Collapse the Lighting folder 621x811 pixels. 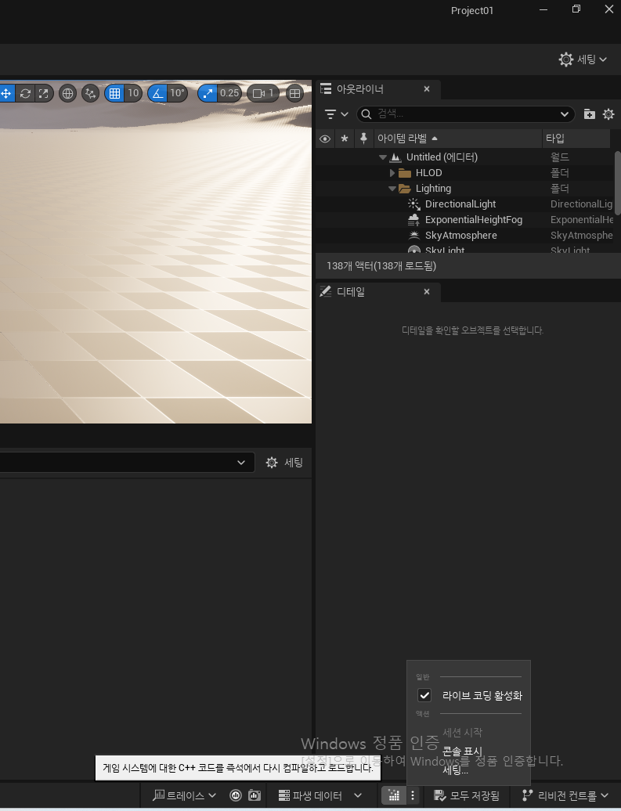coord(392,189)
